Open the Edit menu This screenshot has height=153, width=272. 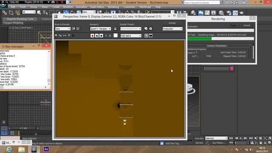[13, 7]
